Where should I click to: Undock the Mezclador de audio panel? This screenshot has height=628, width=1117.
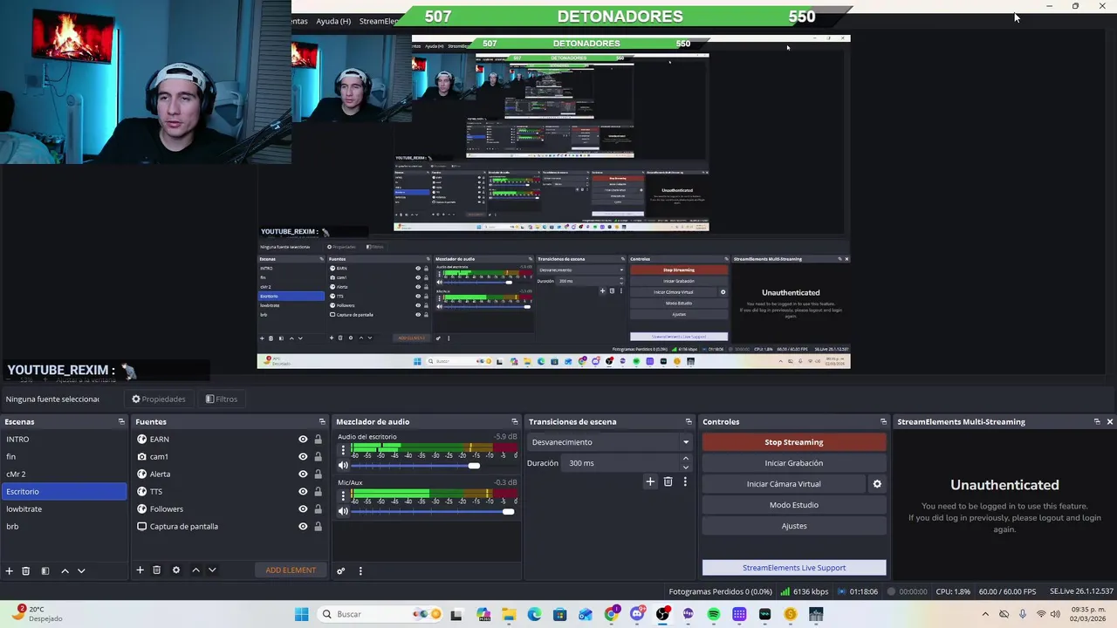[514, 422]
